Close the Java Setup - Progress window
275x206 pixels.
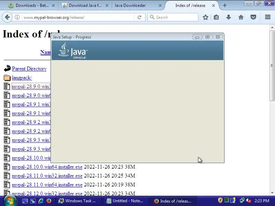218,37
